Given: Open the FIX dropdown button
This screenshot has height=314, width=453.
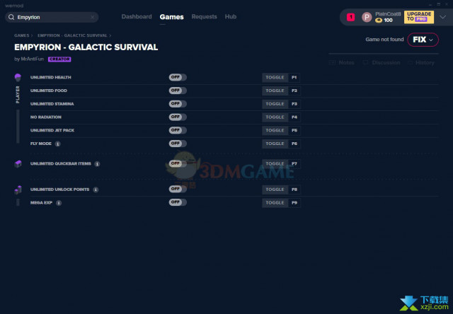Looking at the screenshot, I should pos(423,40).
